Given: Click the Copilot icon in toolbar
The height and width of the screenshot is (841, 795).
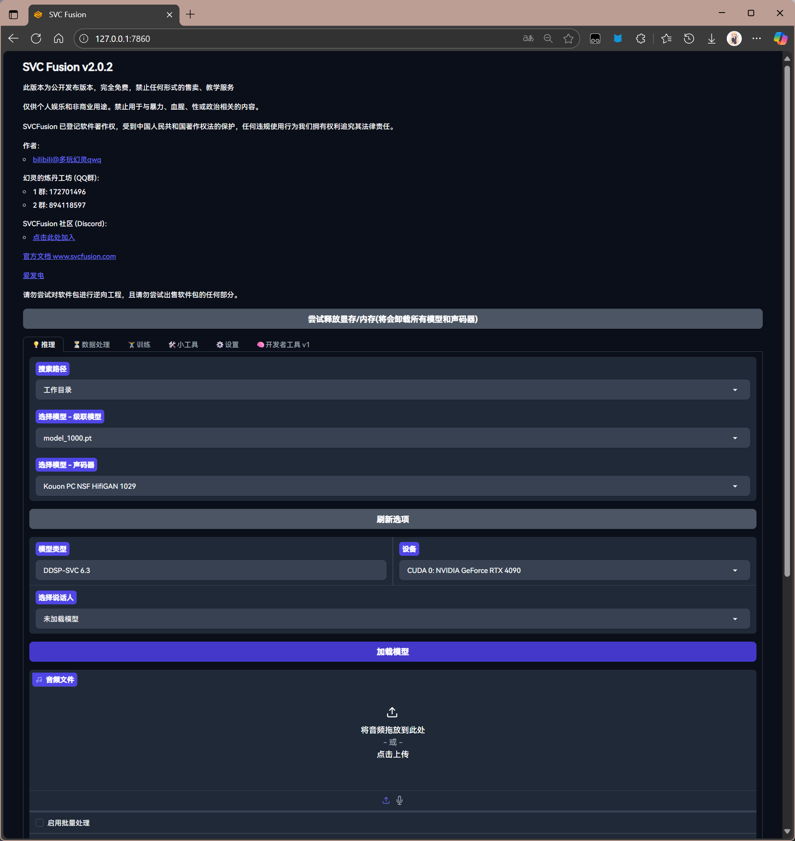Looking at the screenshot, I should (x=780, y=39).
